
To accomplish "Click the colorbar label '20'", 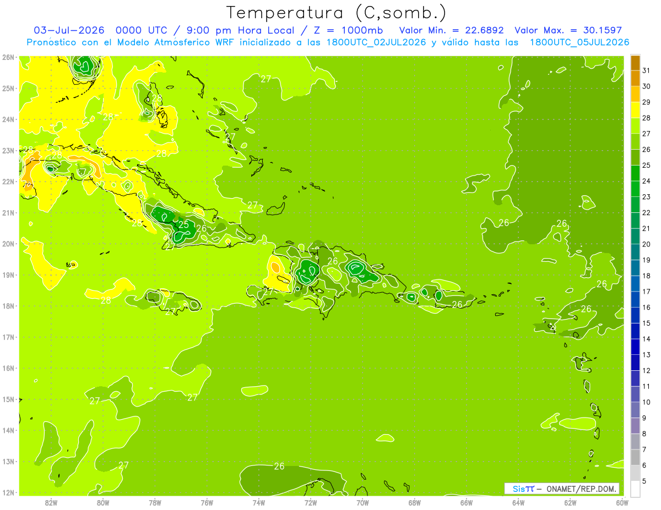I will [x=647, y=244].
